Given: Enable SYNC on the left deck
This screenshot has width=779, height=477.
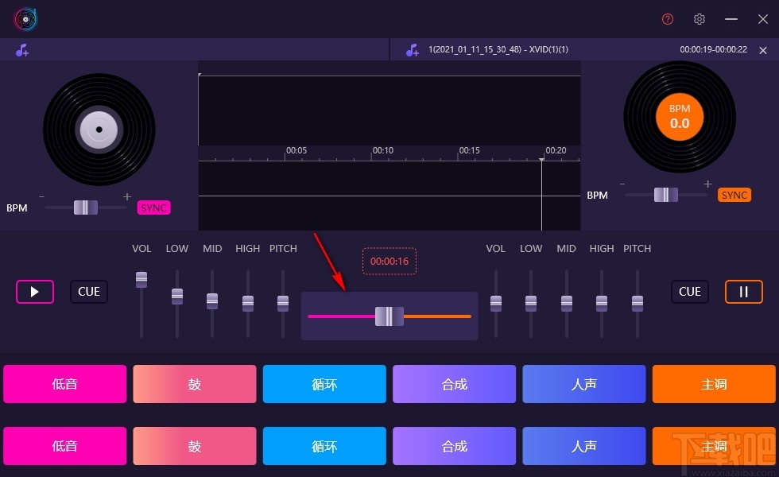Looking at the screenshot, I should (x=153, y=207).
